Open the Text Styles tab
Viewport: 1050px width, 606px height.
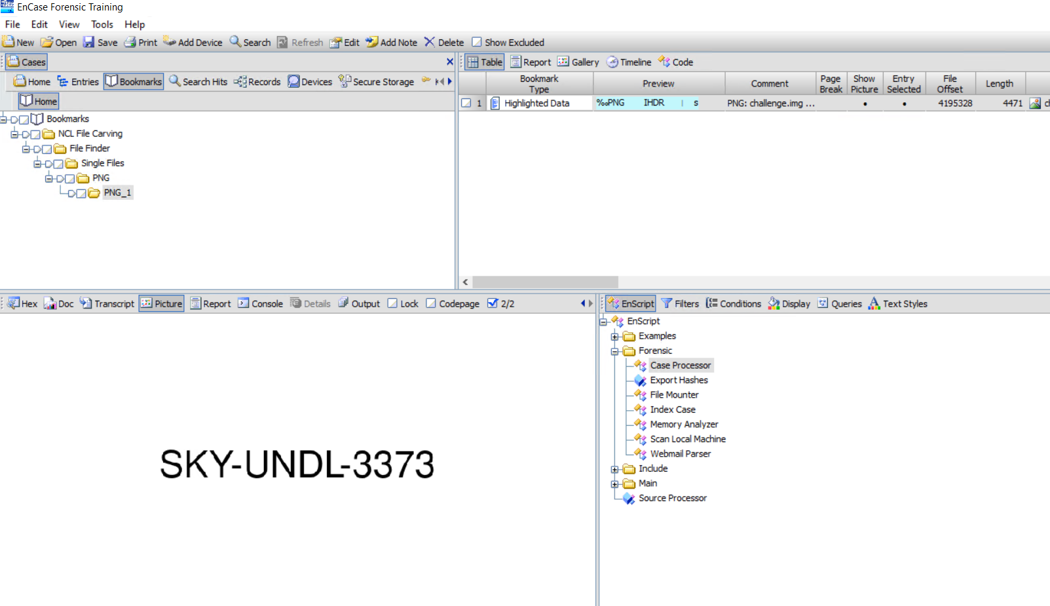pos(898,303)
